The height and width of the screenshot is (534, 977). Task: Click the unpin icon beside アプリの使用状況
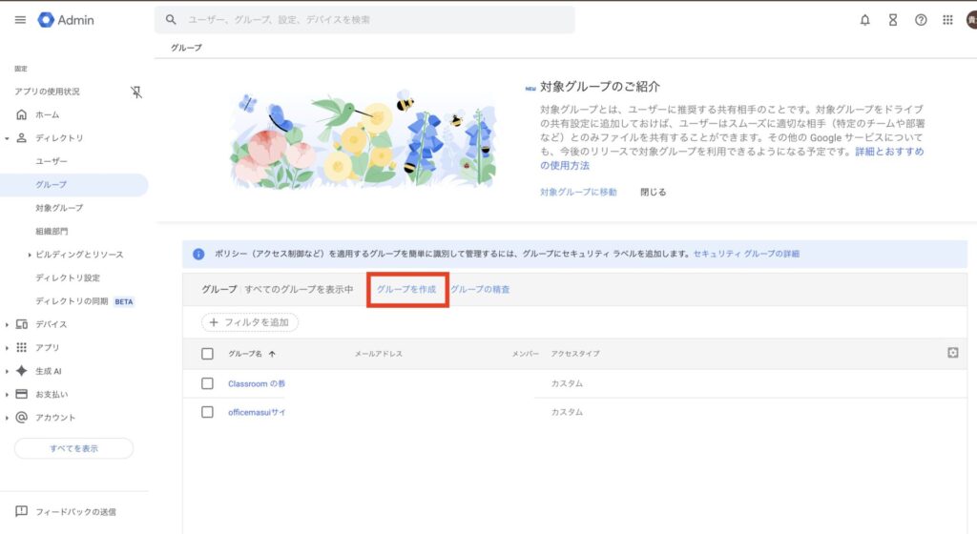click(135, 92)
